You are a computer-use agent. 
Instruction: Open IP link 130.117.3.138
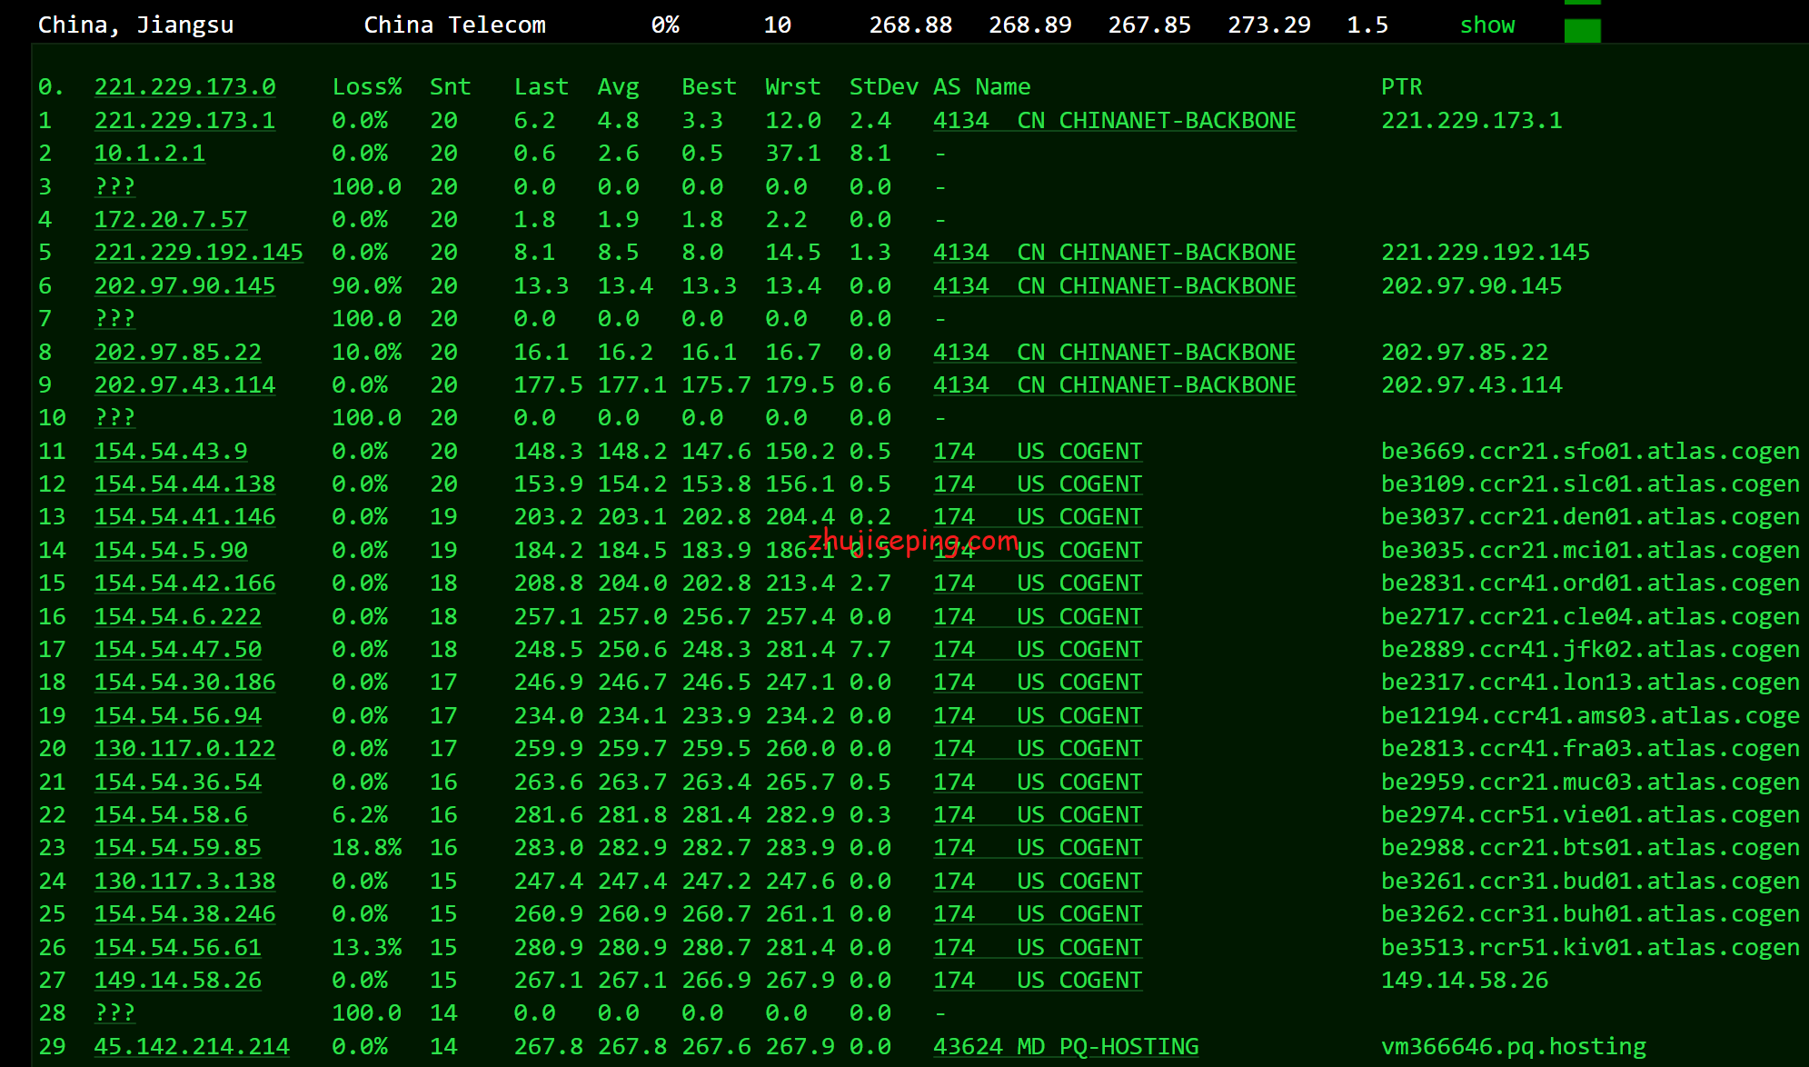(x=184, y=881)
